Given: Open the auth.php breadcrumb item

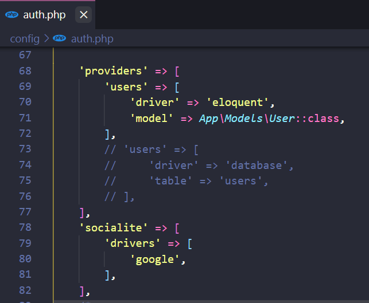Looking at the screenshot, I should [92, 39].
